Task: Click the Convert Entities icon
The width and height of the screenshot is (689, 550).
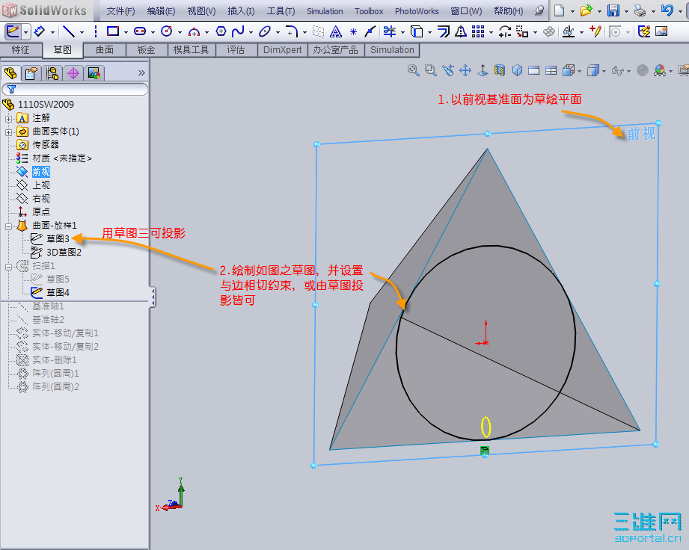Action: point(416,31)
